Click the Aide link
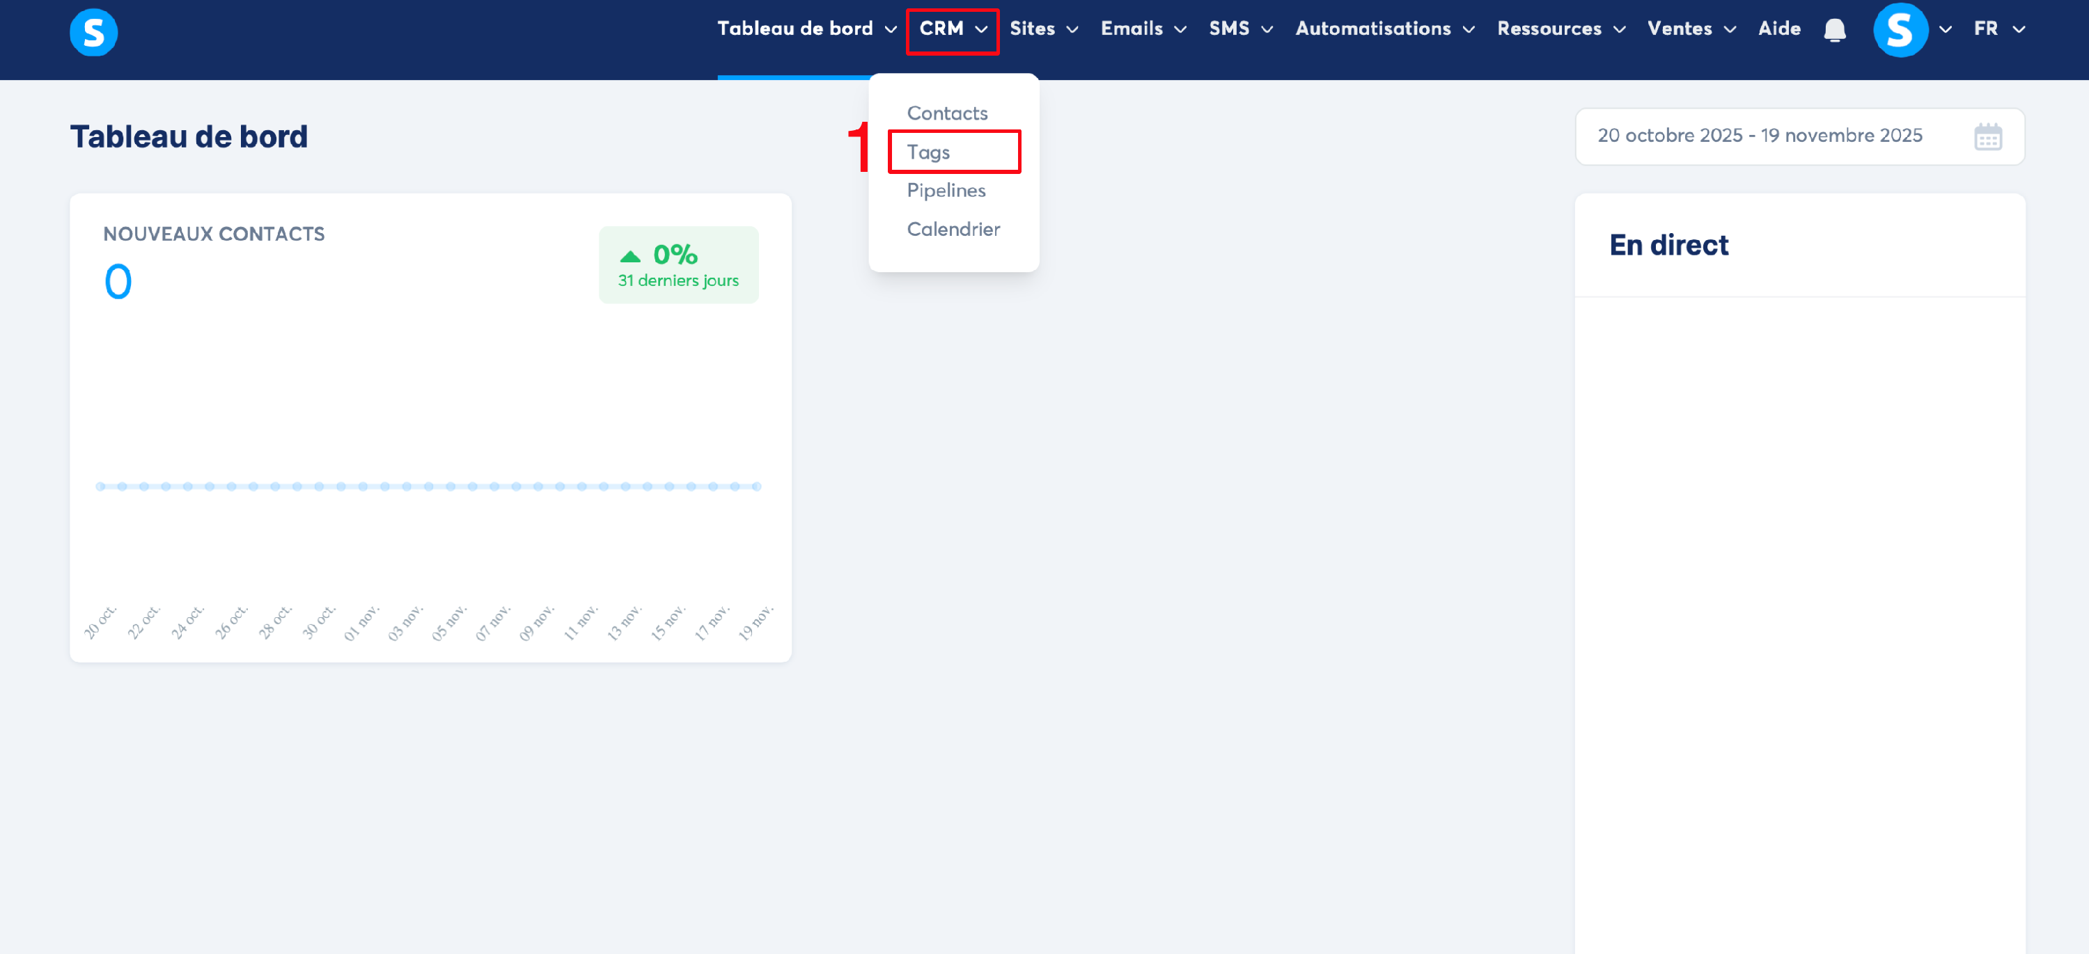Viewport: 2089px width, 954px height. [x=1778, y=29]
